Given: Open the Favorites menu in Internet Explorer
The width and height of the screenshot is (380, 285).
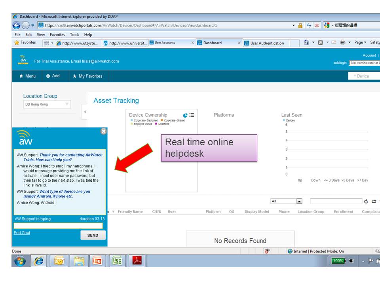Looking at the screenshot, I should [57, 34].
